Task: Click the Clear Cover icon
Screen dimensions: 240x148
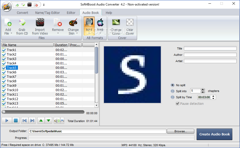Action: [x=130, y=23]
